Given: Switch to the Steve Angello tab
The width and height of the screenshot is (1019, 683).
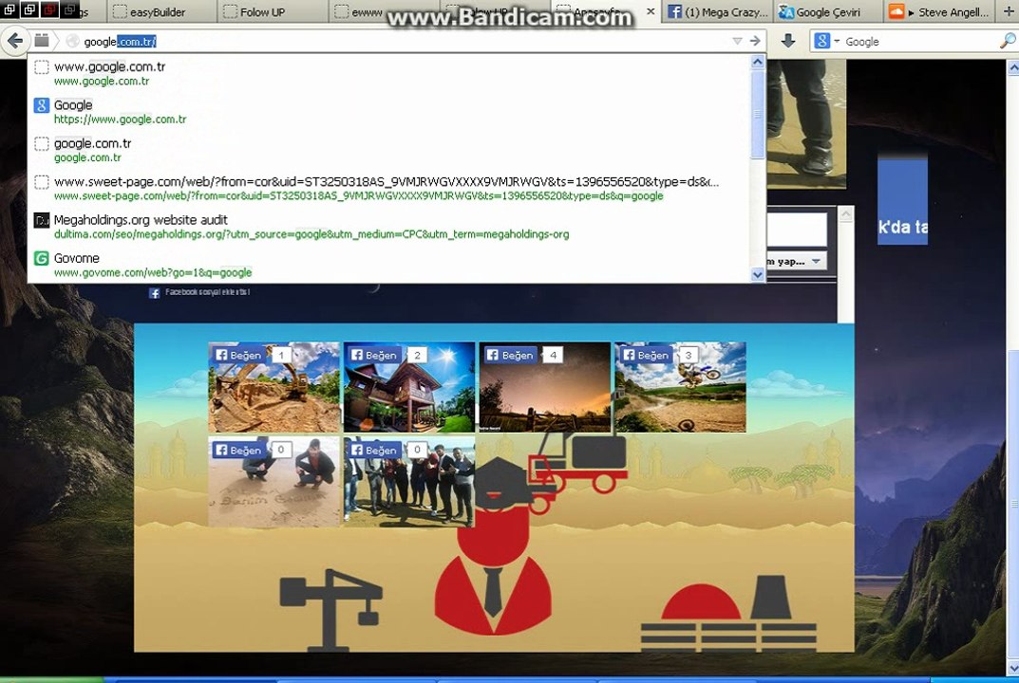Looking at the screenshot, I should [x=940, y=11].
